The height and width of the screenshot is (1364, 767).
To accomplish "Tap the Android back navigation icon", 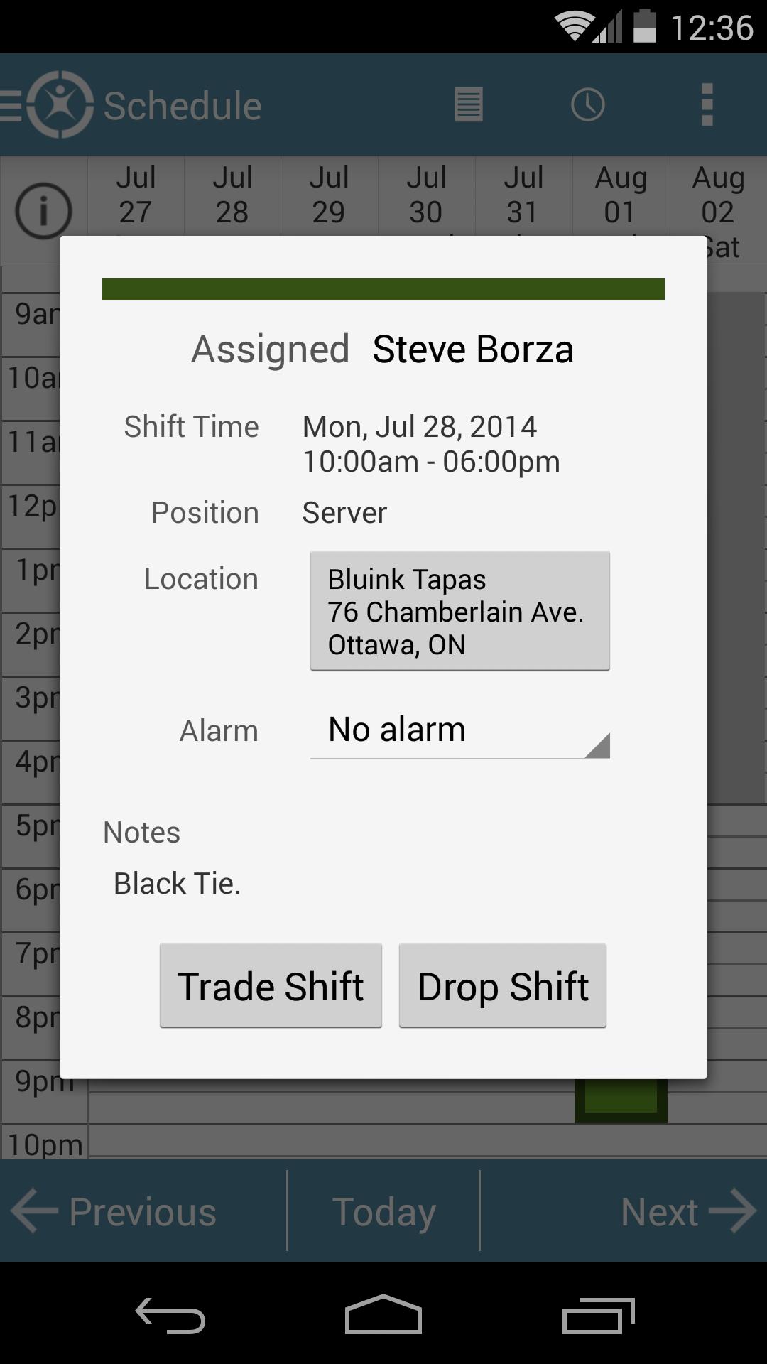I will pyautogui.click(x=170, y=1316).
